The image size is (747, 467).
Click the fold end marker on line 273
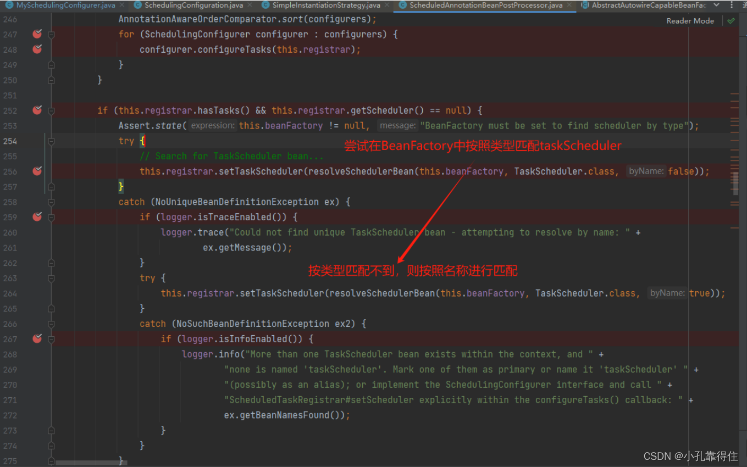pyautogui.click(x=51, y=430)
